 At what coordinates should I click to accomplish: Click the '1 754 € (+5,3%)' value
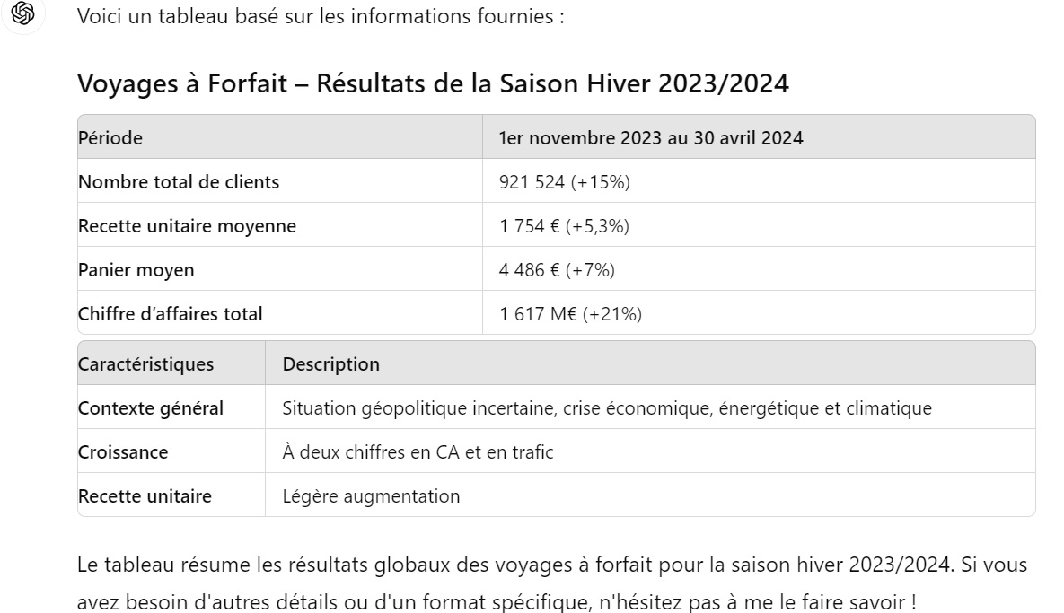point(564,226)
